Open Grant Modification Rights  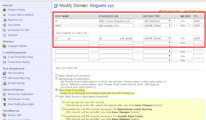tap(21, 104)
